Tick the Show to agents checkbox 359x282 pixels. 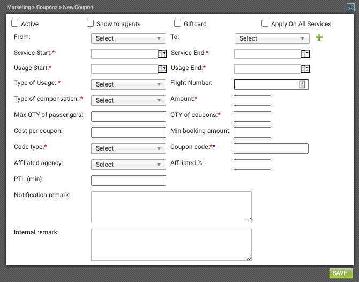tap(90, 23)
